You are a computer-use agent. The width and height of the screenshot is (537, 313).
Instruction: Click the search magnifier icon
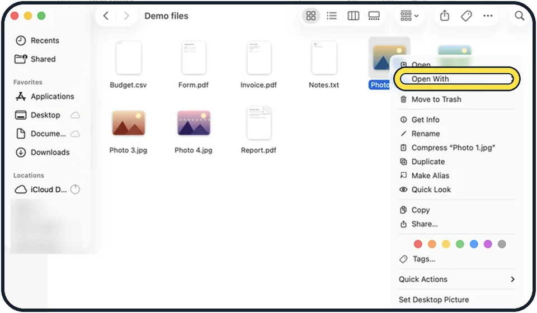click(519, 16)
